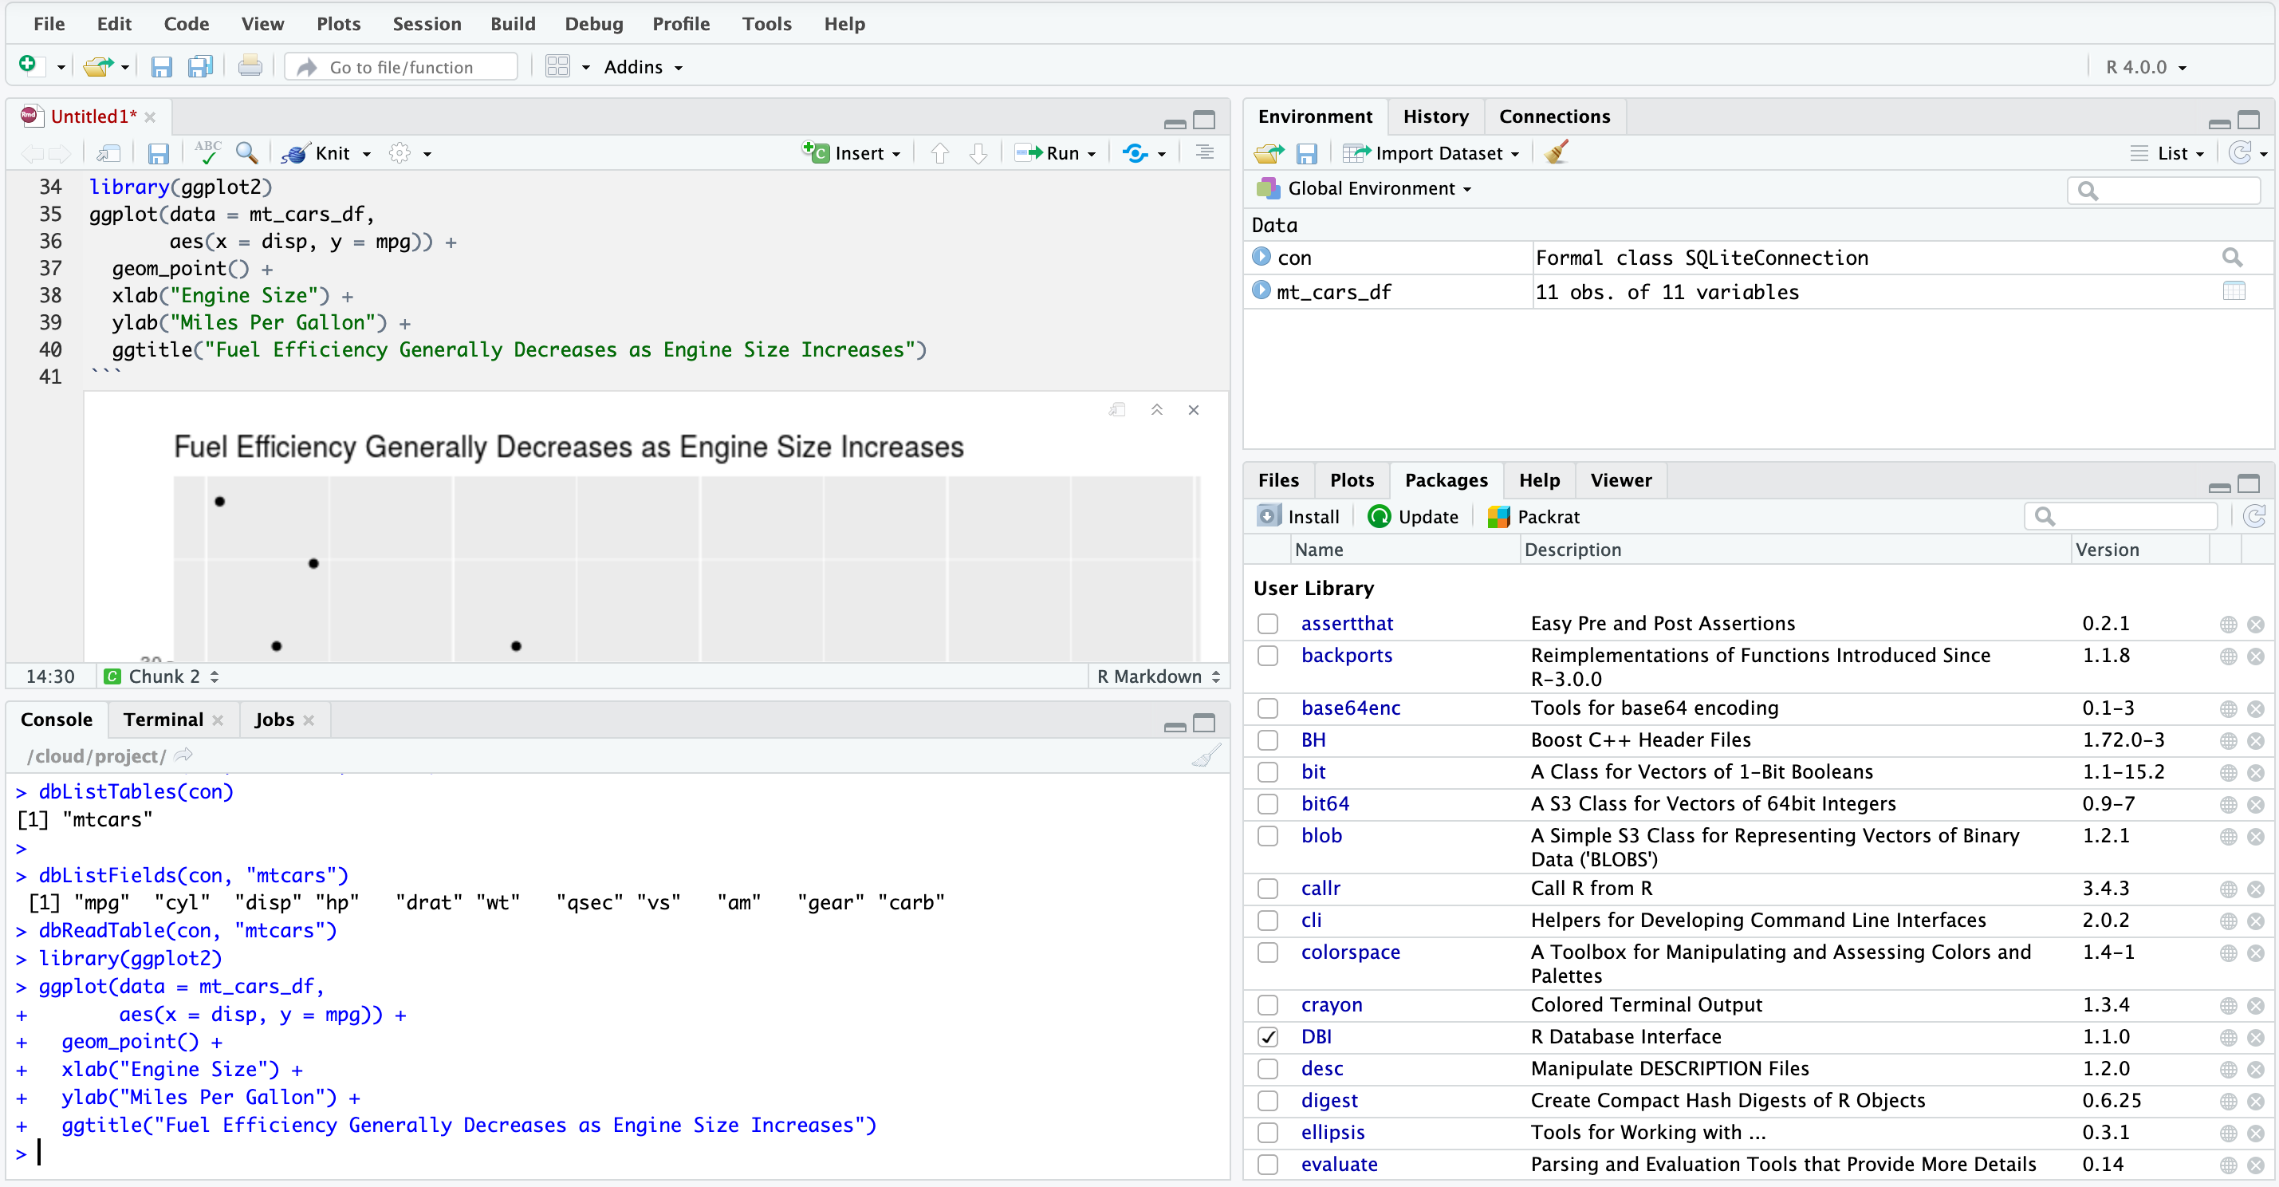
Task: Click the Knit button to render document
Action: (320, 151)
